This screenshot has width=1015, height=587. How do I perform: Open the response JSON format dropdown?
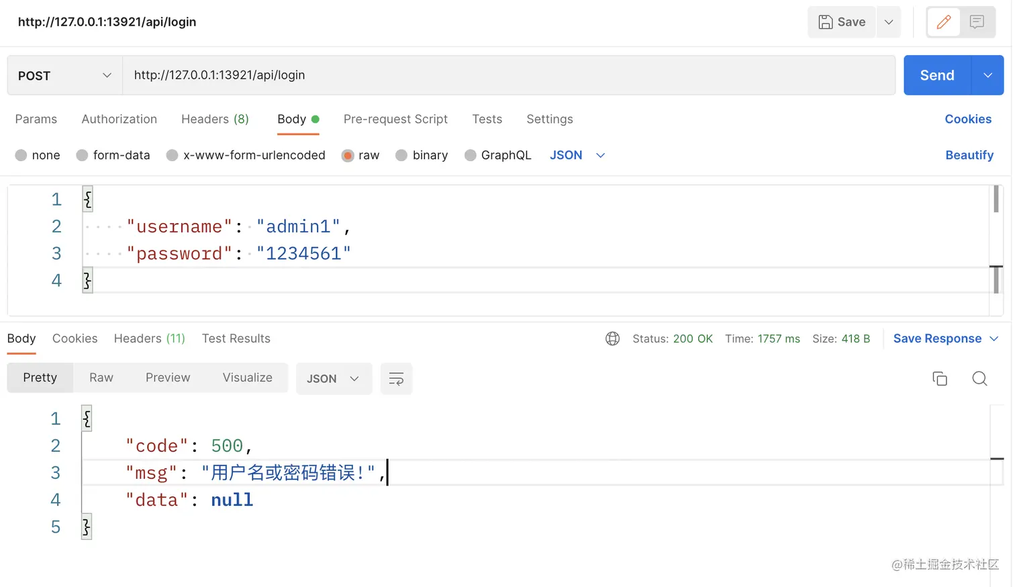point(334,379)
